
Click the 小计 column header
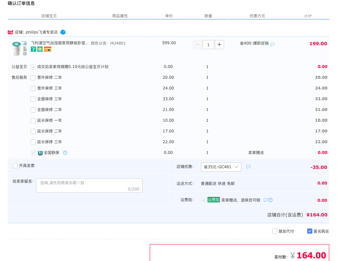pos(308,16)
